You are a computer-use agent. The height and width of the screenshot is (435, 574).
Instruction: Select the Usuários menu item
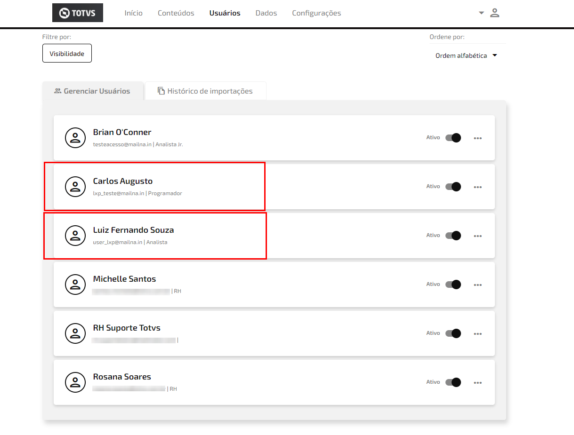click(x=225, y=13)
